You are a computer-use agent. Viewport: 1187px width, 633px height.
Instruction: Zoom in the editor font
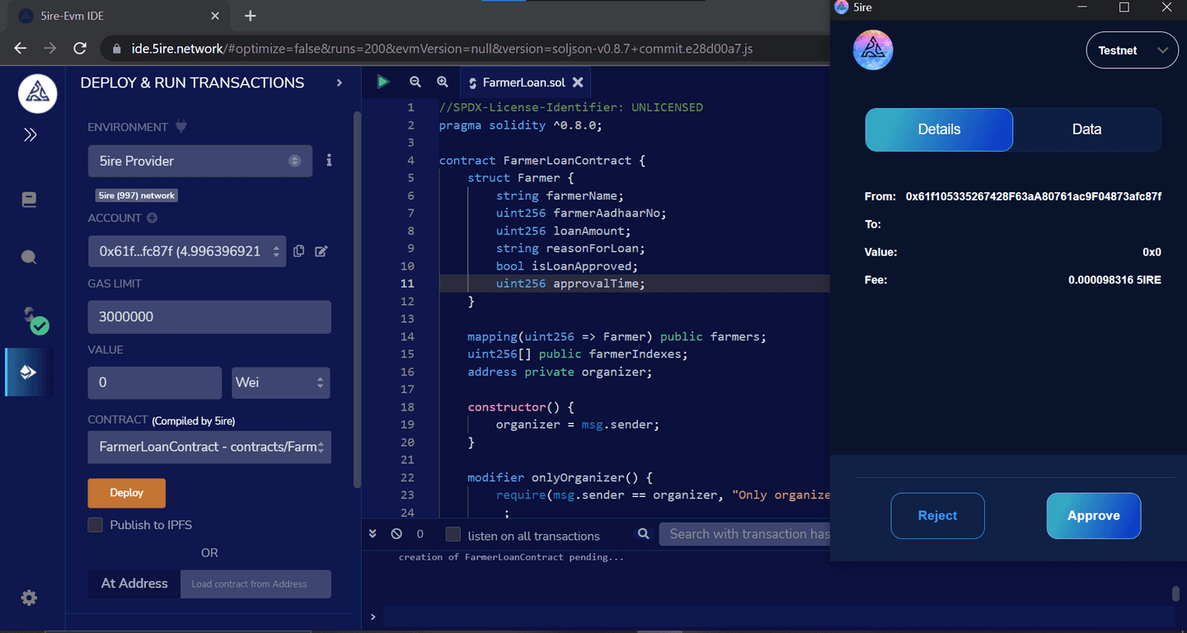pyautogui.click(x=443, y=82)
